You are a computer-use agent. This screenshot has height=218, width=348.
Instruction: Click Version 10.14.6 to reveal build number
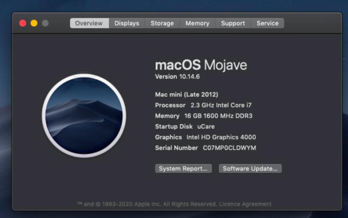pyautogui.click(x=177, y=77)
